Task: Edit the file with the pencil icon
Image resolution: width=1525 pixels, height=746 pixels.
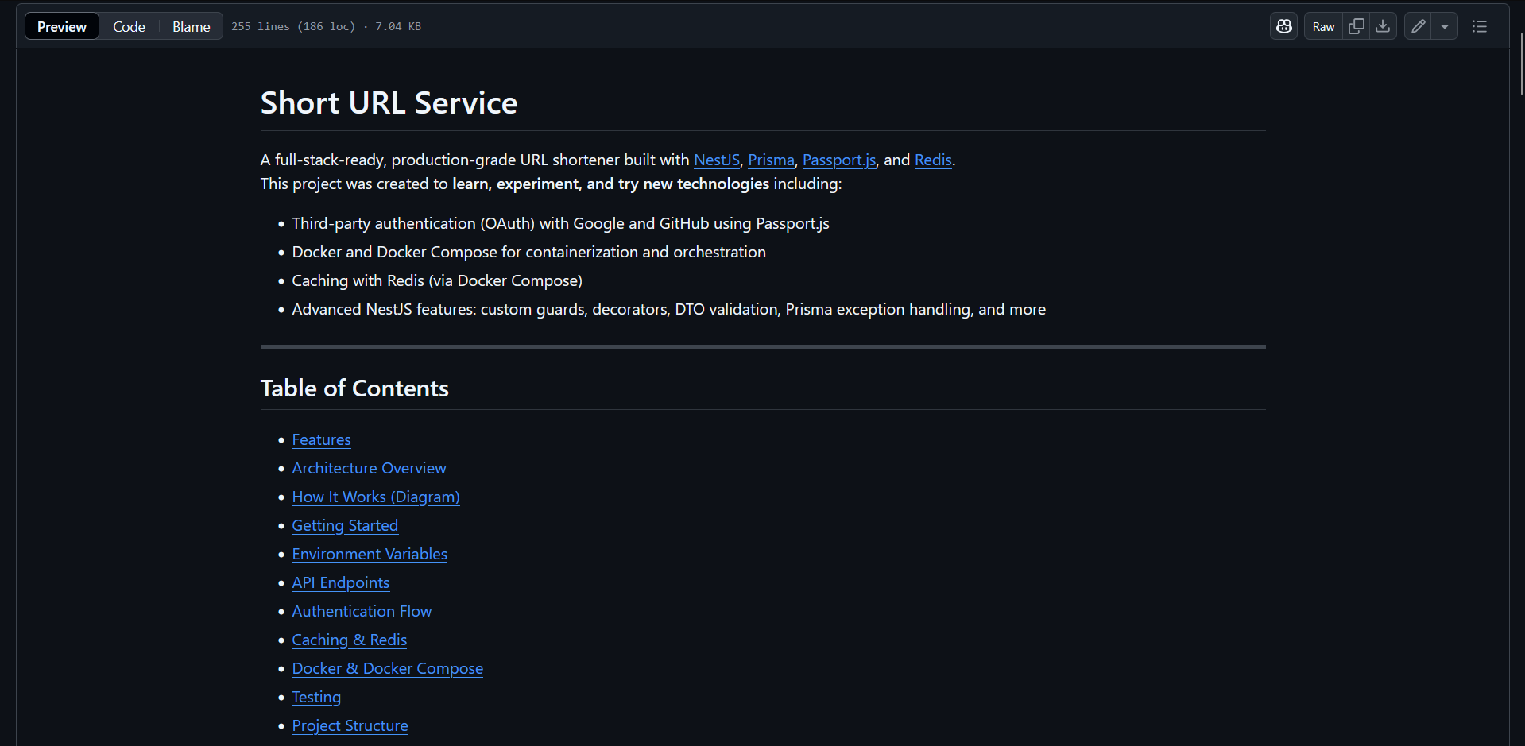Action: coord(1418,25)
